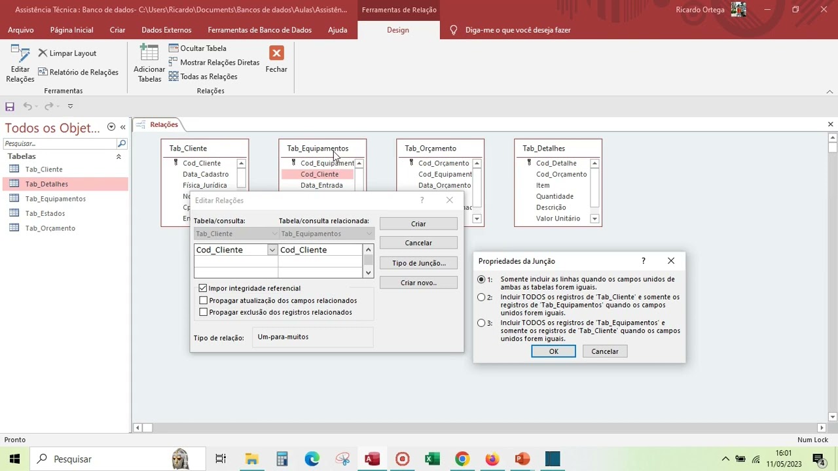Click the help question mark in Editar Relações
This screenshot has width=838, height=471.
(x=422, y=200)
